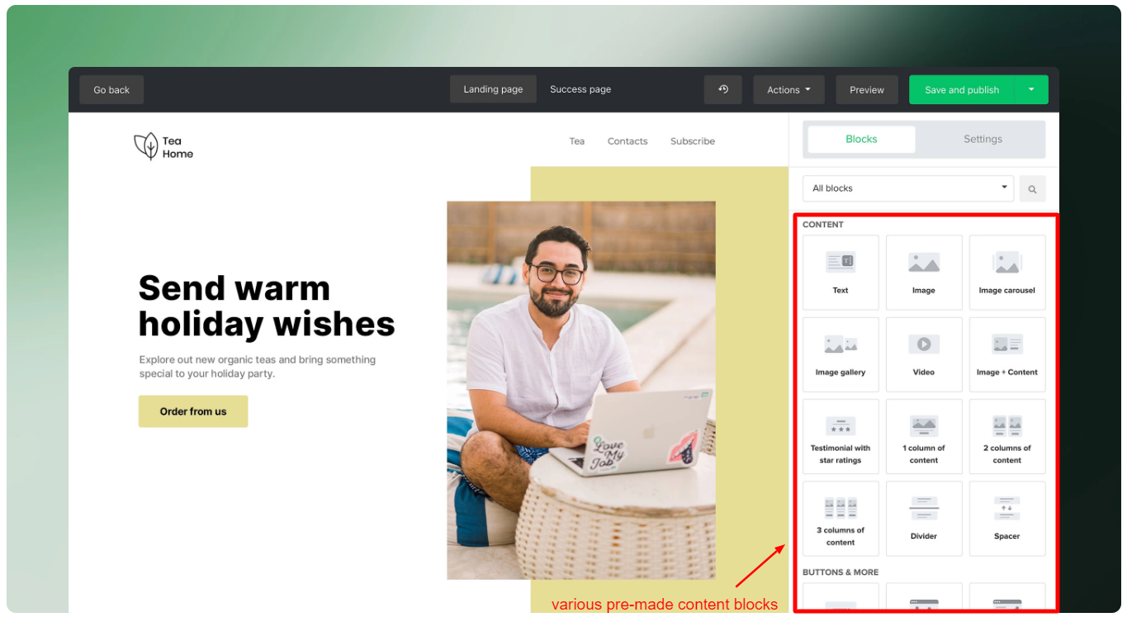This screenshot has width=1127, height=622.
Task: Insert the Image + Content block
Action: [x=1006, y=354]
